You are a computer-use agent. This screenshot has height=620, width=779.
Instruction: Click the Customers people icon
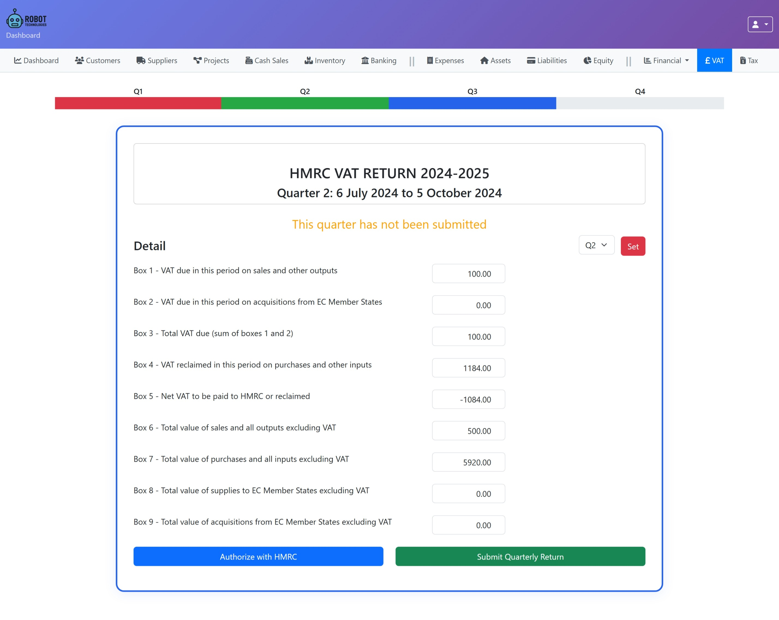point(79,60)
